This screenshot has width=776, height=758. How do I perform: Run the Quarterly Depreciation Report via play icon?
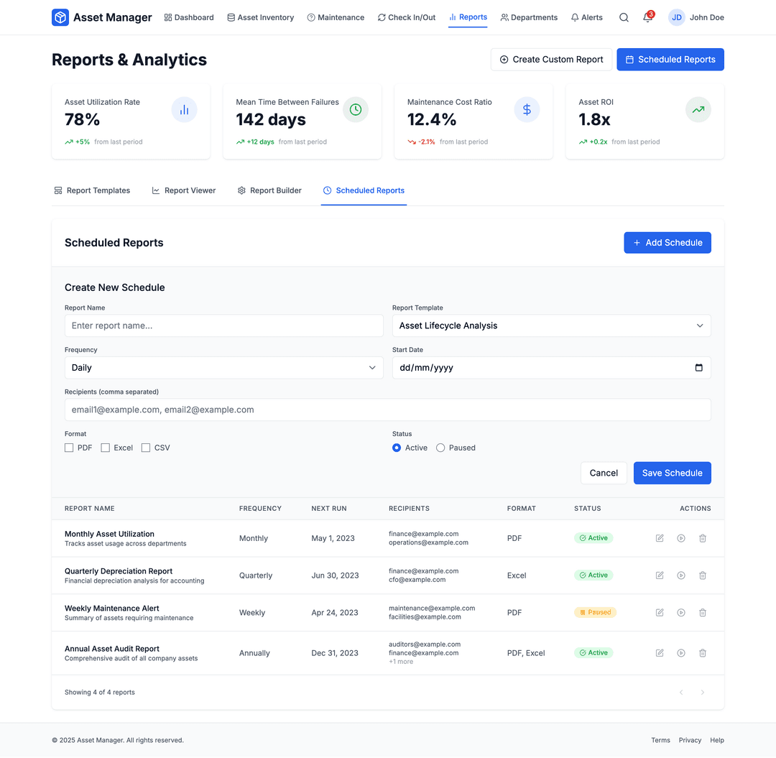click(x=680, y=575)
